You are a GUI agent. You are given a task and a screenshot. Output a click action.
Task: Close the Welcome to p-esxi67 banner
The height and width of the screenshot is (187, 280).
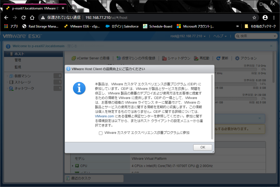271,46
